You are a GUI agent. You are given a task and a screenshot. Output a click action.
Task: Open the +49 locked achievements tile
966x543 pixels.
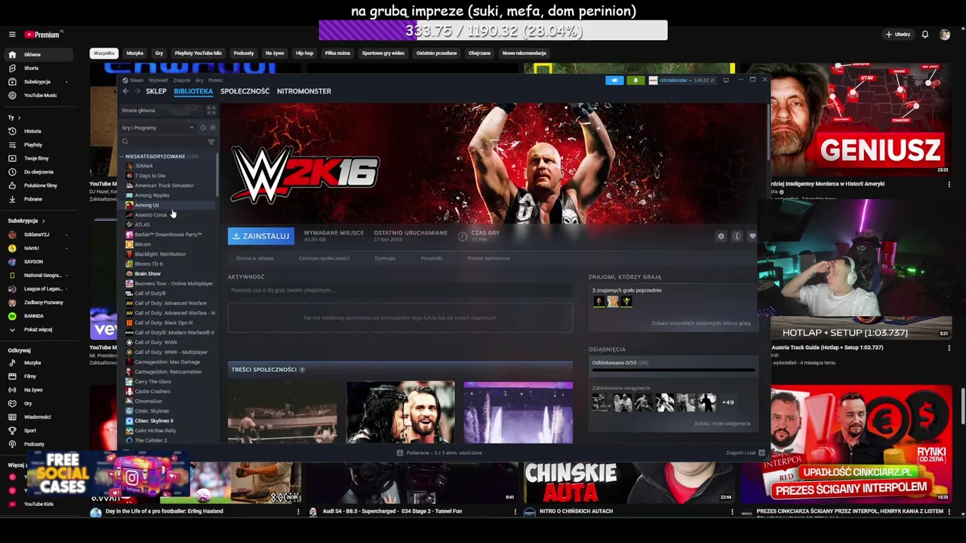pos(728,402)
